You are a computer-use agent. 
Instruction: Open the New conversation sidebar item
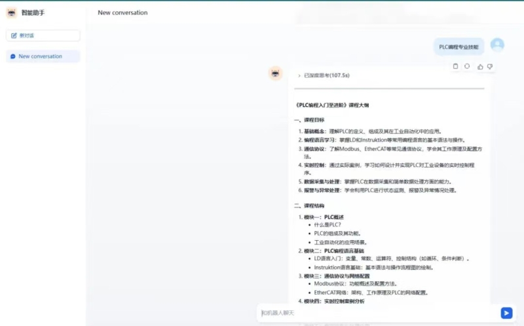43,56
